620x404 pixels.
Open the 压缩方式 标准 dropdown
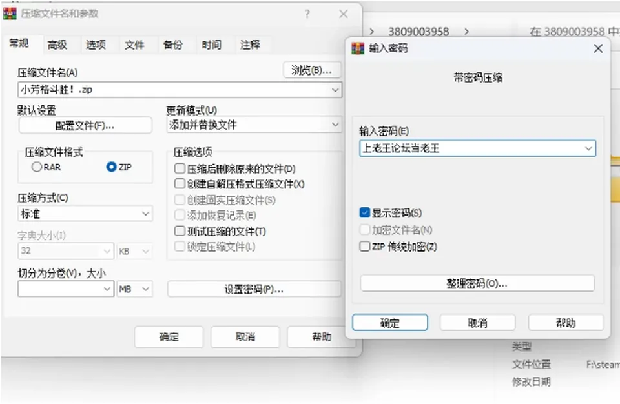pyautogui.click(x=145, y=214)
